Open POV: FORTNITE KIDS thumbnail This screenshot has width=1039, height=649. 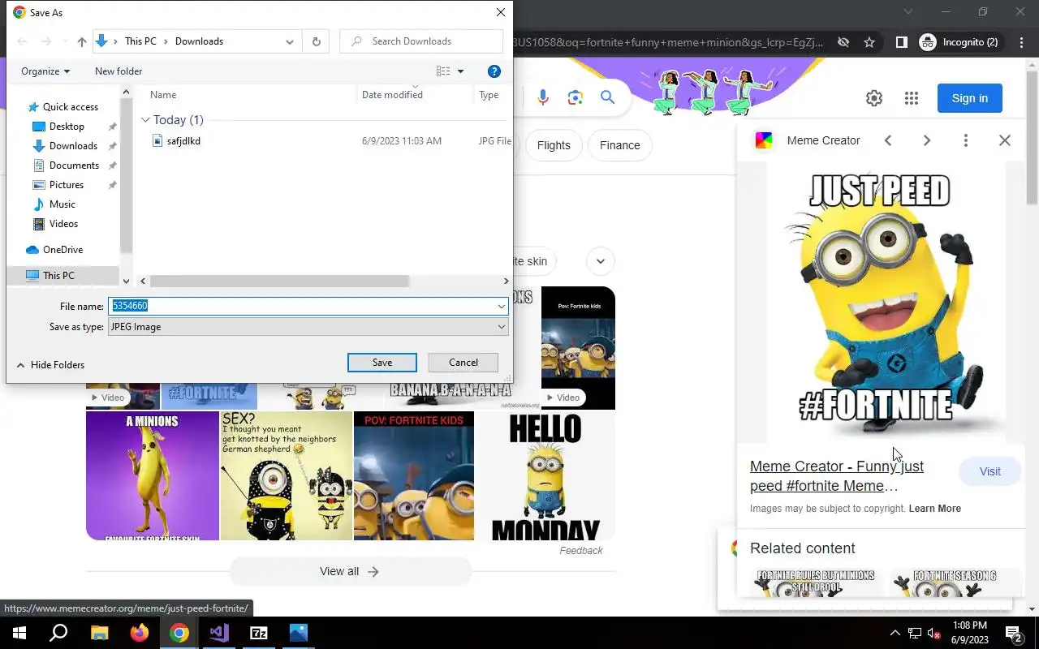pos(414,475)
